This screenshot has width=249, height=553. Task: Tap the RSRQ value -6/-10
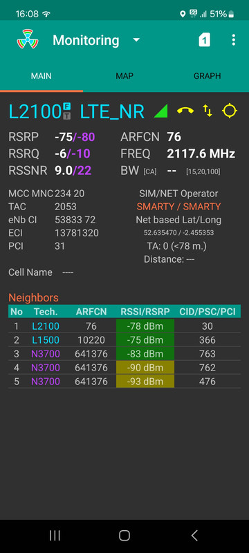point(73,153)
